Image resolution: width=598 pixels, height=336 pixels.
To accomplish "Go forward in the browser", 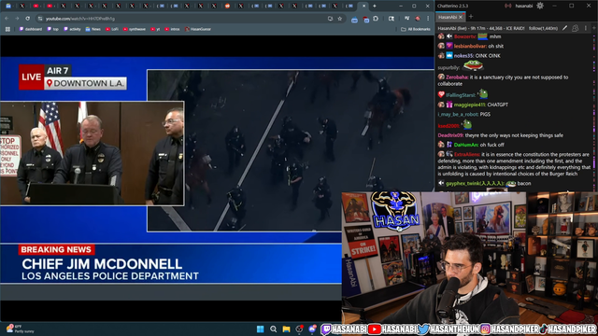I will click(17, 19).
